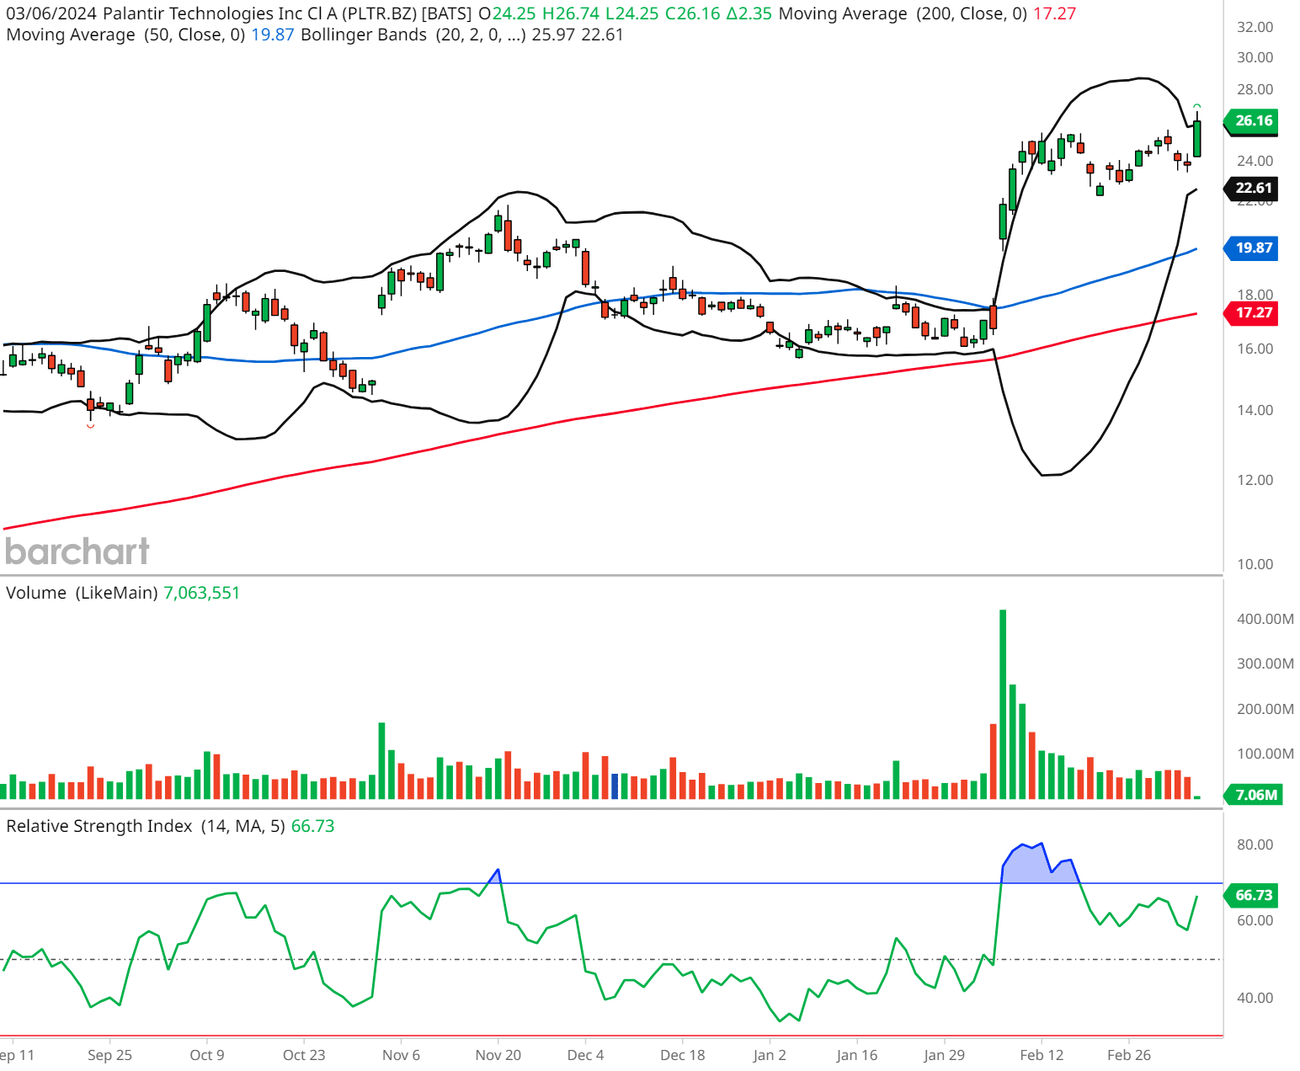Click the last green candlestick on the price chart
1300x1071 pixels.
[x=1197, y=138]
